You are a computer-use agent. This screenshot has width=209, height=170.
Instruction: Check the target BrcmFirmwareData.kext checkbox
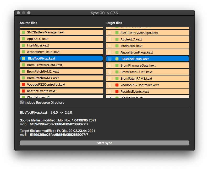click(110, 65)
